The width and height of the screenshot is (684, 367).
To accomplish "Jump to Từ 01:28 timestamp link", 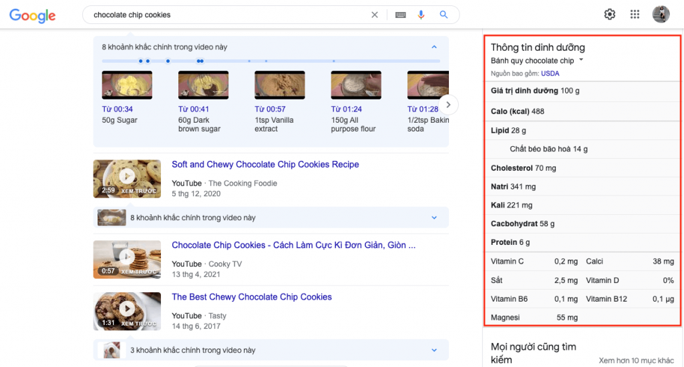I will 423,109.
